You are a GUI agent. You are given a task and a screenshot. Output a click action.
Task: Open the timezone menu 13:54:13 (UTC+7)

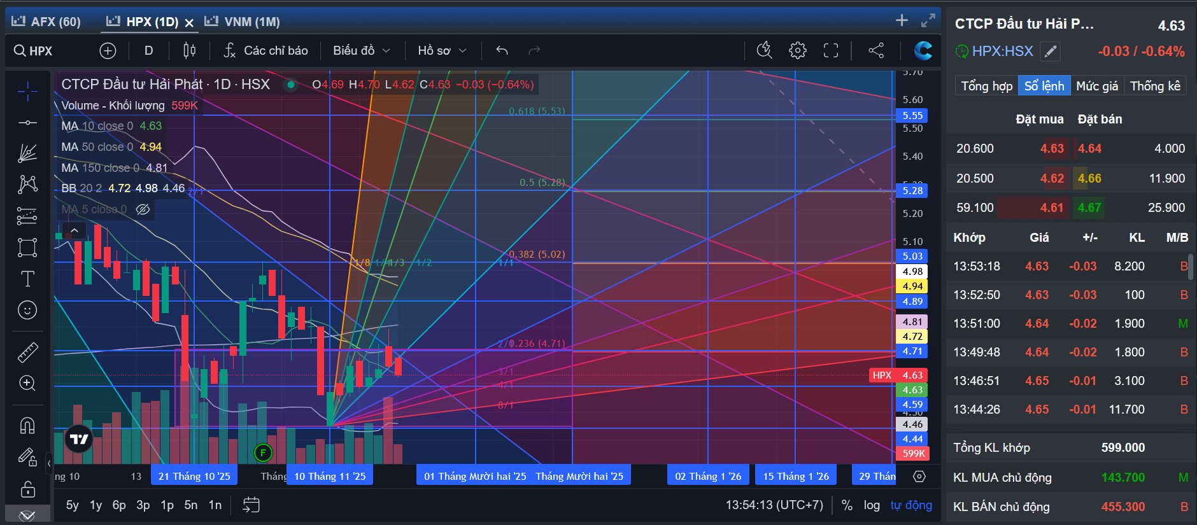pyautogui.click(x=774, y=505)
